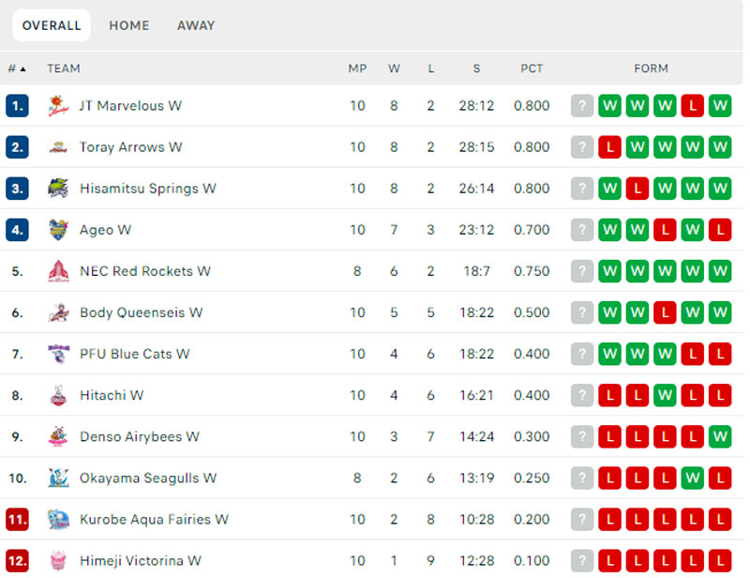The height and width of the screenshot is (578, 750).
Task: Open Kurobe Aqua Fairies W team page
Action: [x=154, y=520]
